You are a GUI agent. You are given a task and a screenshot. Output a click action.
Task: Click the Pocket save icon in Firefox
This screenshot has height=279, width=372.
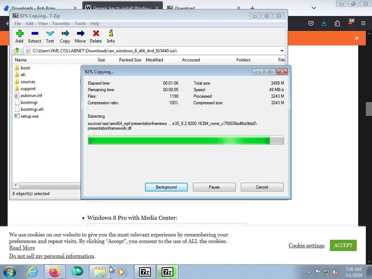coord(311,23)
